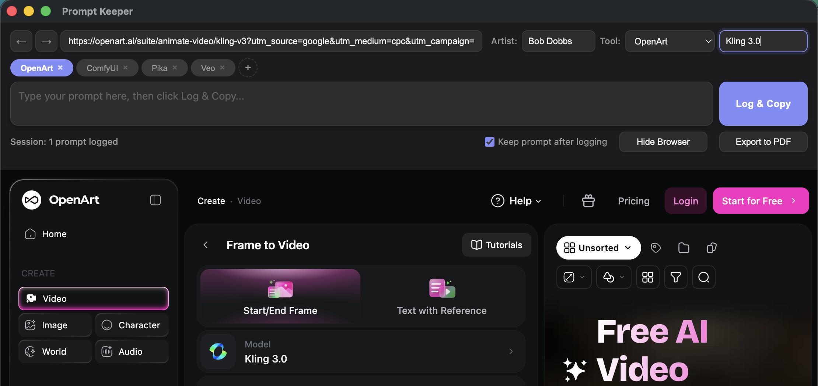Focus the Kling 3.0 model field

(x=763, y=41)
